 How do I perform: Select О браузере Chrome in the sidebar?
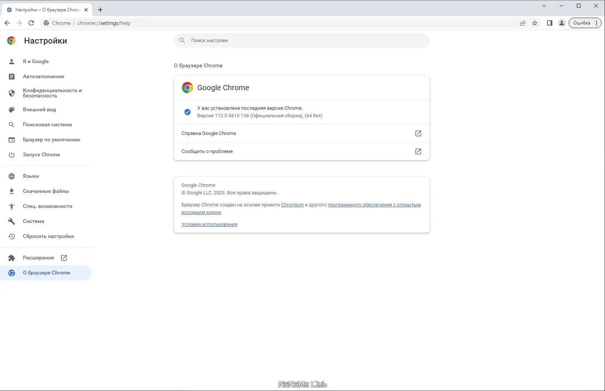click(46, 273)
